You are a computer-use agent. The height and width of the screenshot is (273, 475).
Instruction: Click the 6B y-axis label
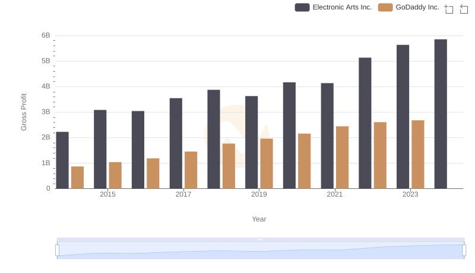click(46, 36)
